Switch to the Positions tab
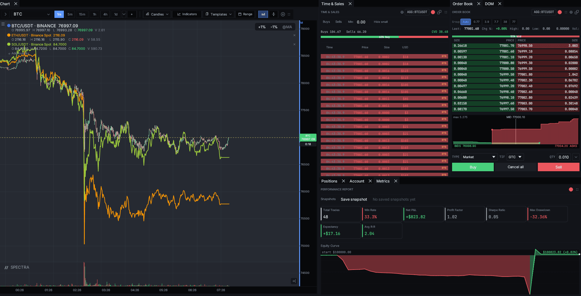The width and height of the screenshot is (581, 296). coord(329,181)
